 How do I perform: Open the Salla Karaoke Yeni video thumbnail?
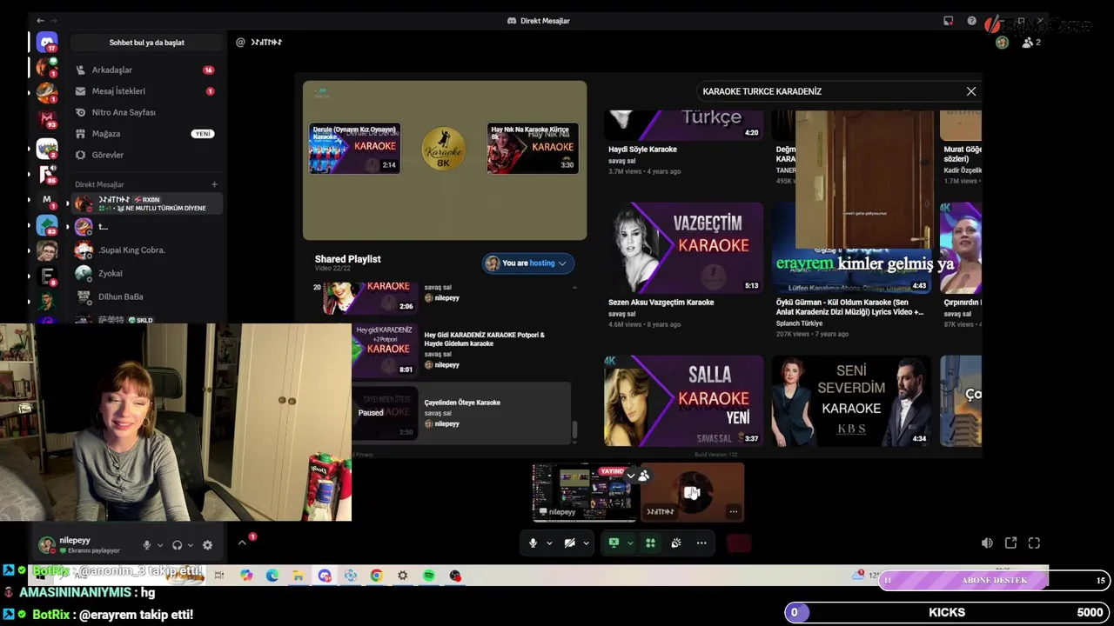pos(684,401)
